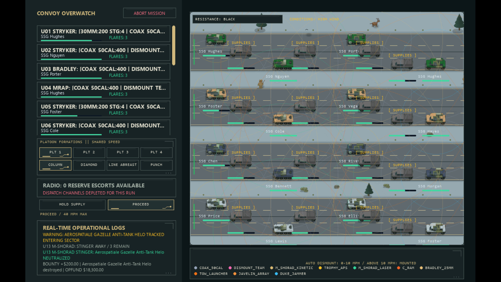Click the blue vehicle above SSG Bennett label
The image size is (501, 282).
(x=283, y=174)
